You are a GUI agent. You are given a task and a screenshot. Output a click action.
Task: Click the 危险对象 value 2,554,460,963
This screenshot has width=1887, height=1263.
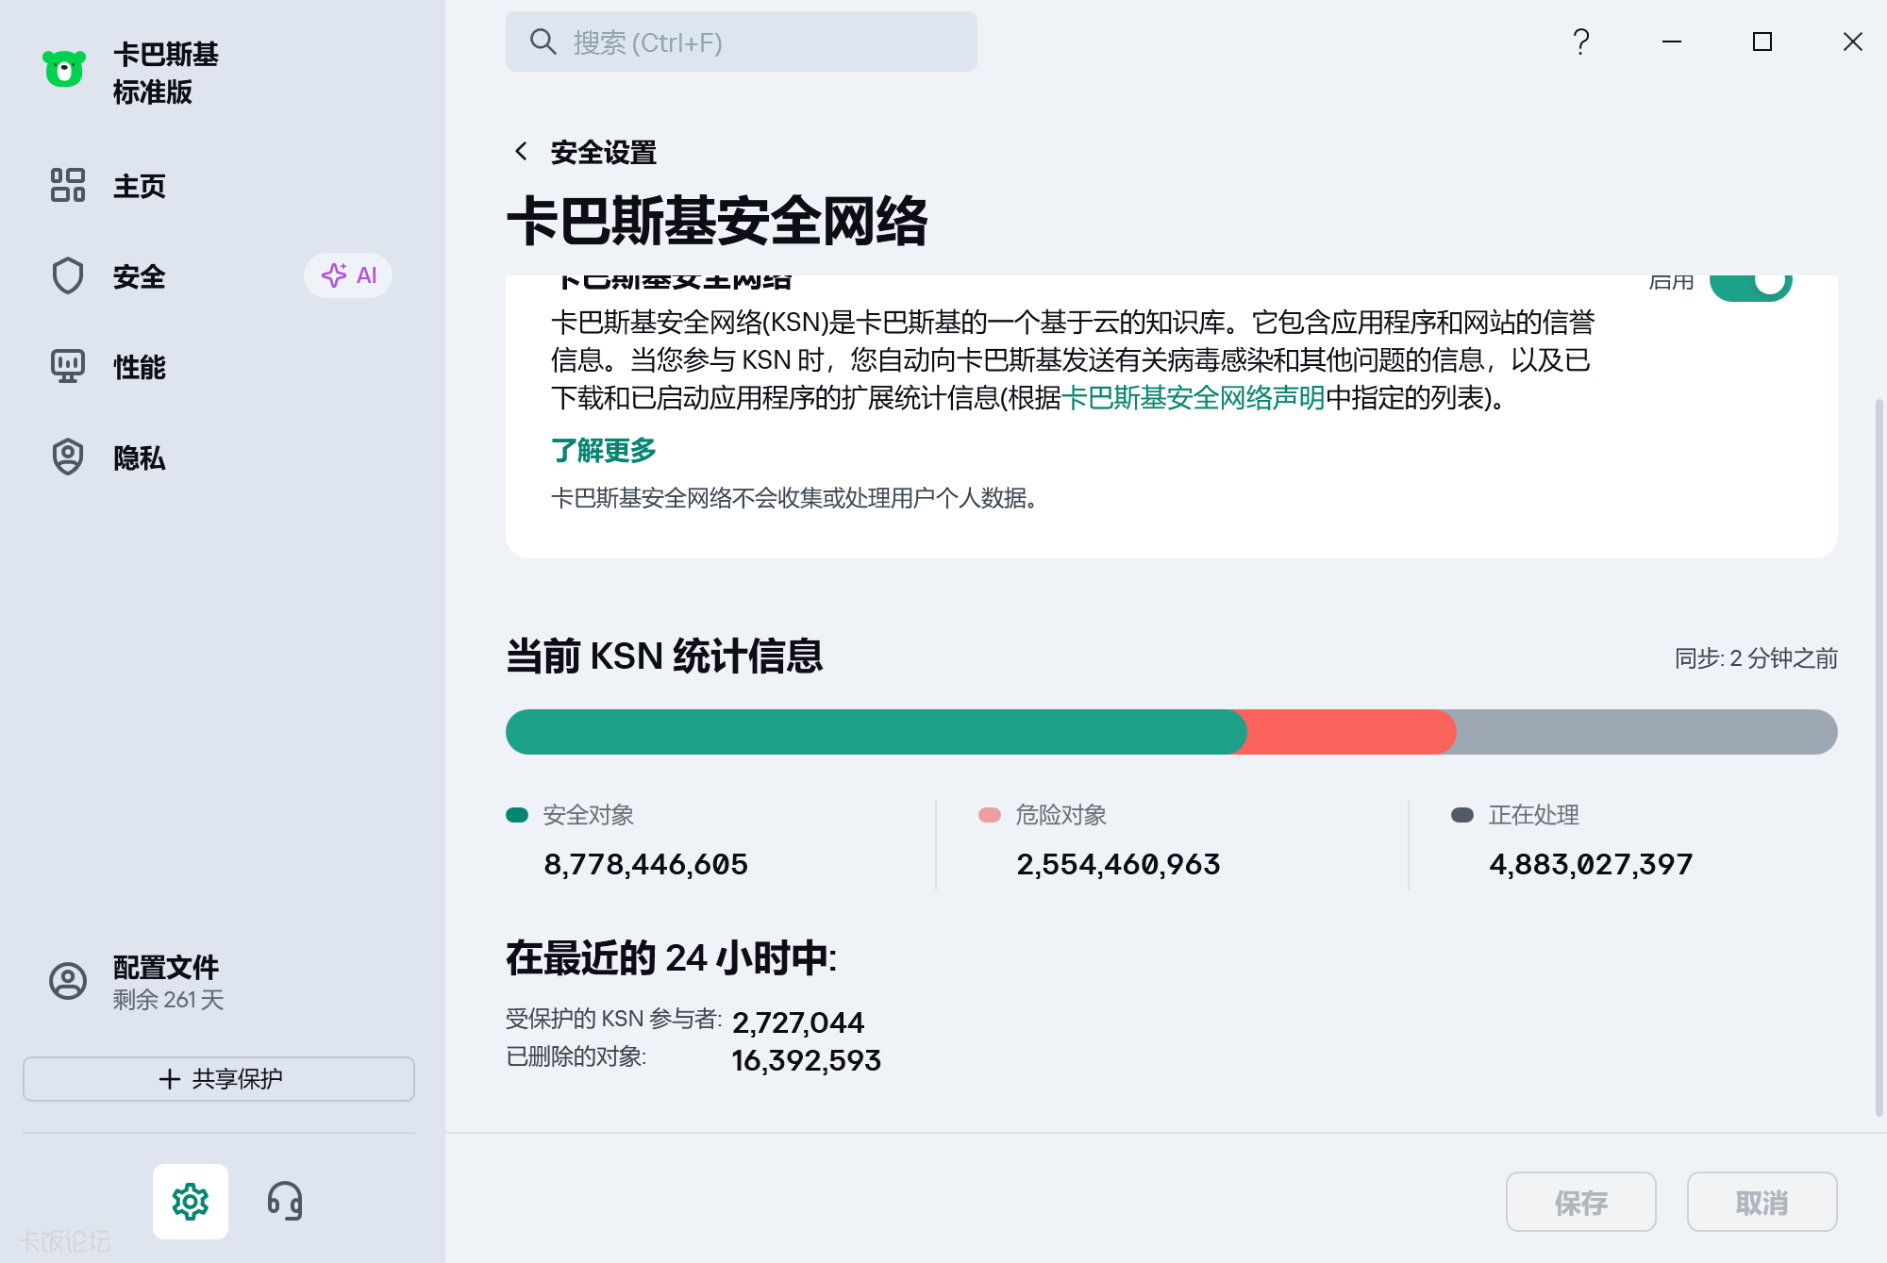click(x=1118, y=864)
